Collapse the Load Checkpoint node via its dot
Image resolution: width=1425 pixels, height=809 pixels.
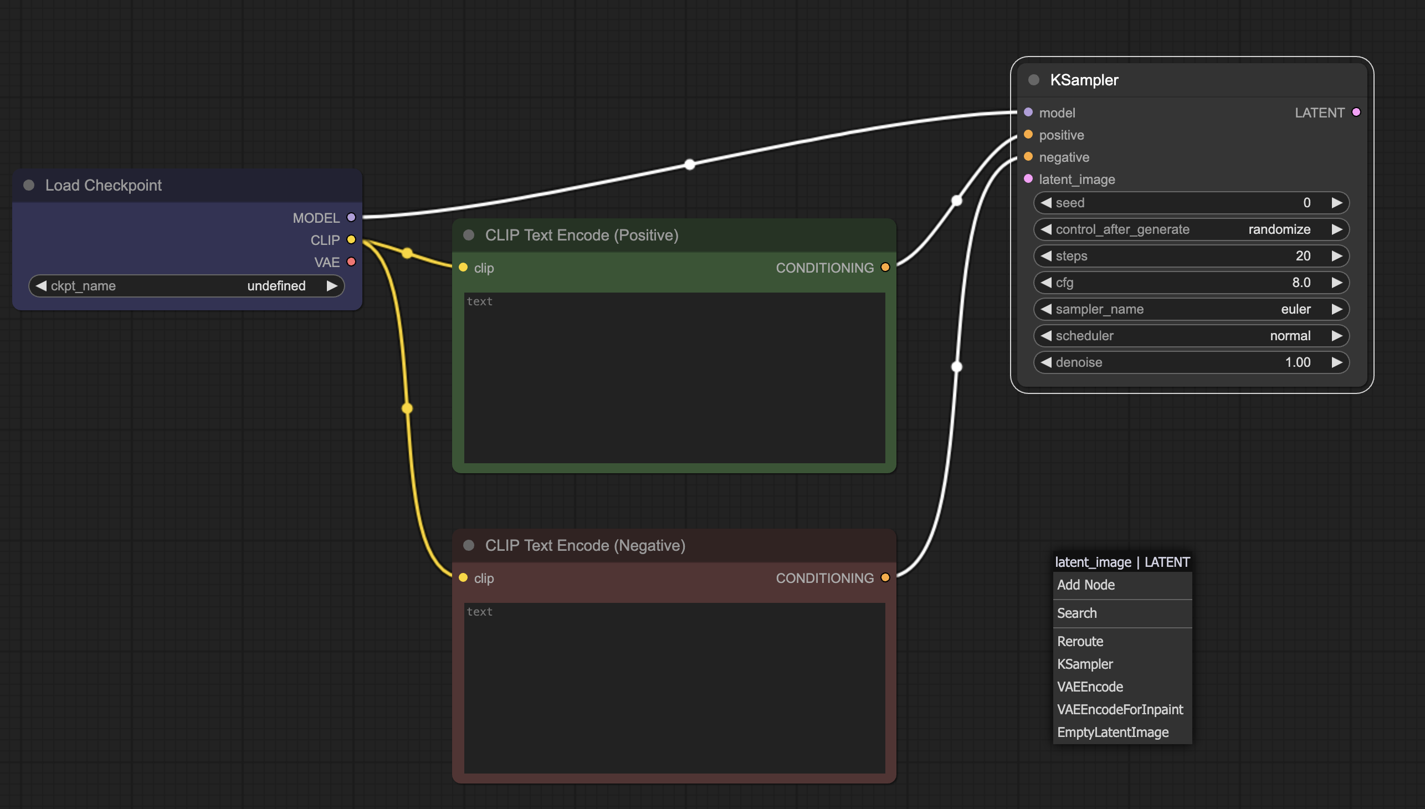pos(29,185)
